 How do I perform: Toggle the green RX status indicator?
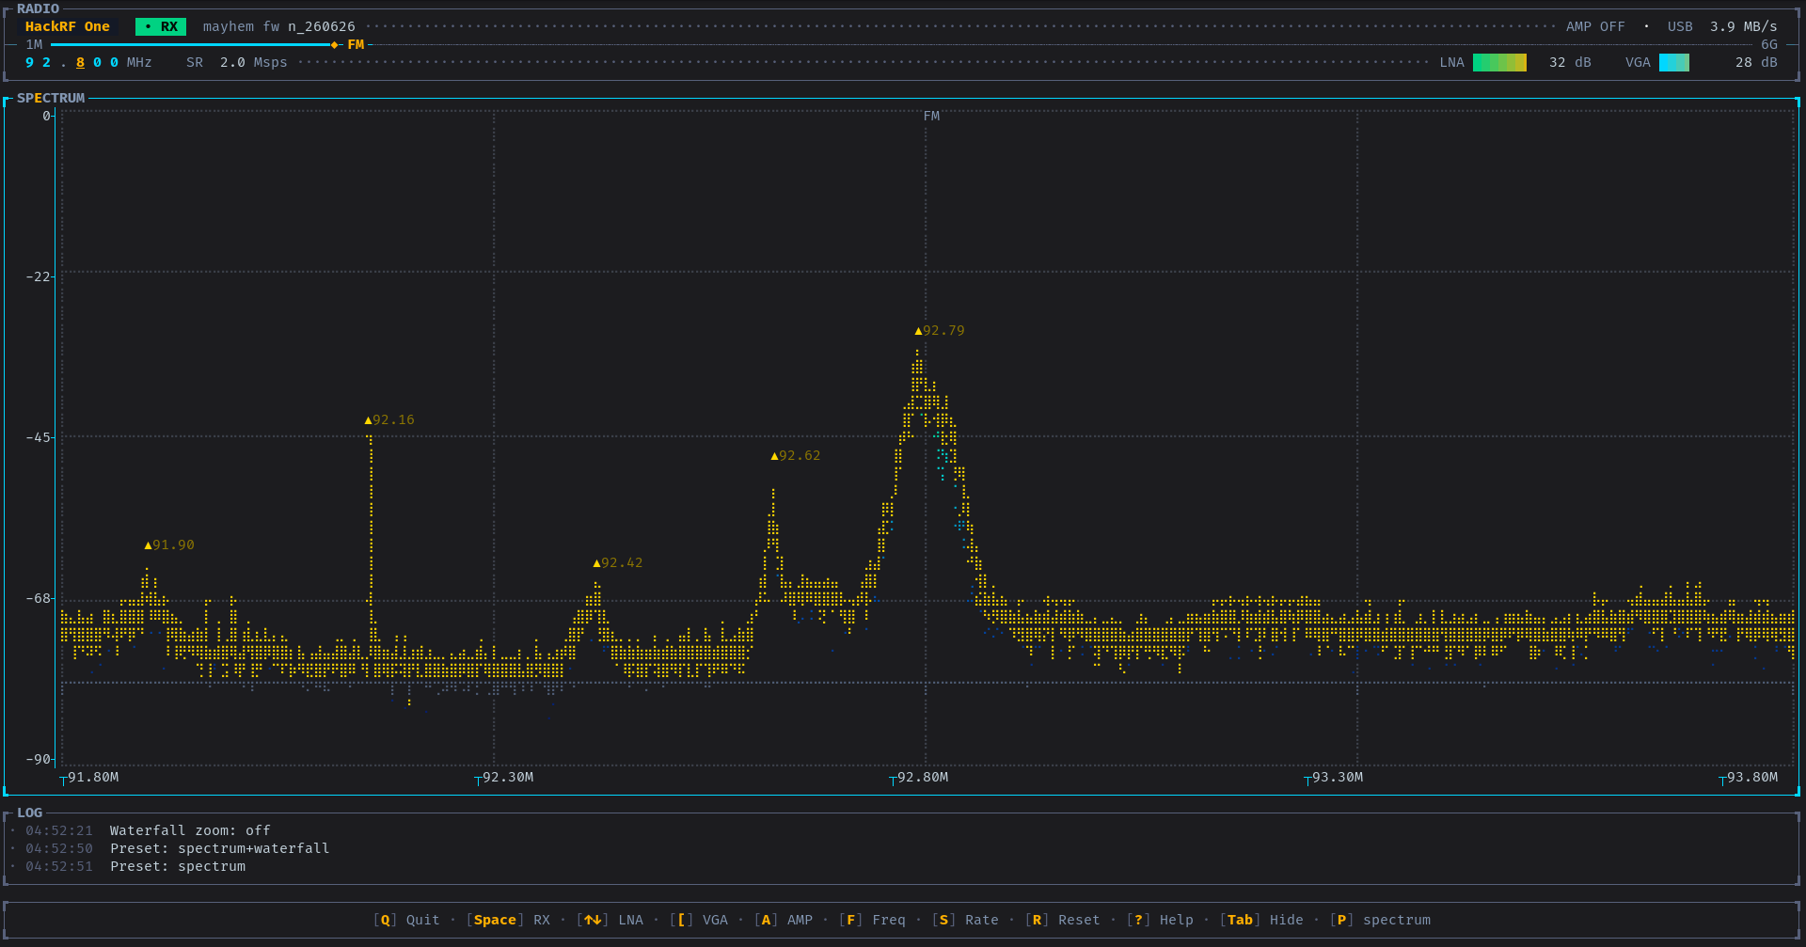pos(161,27)
